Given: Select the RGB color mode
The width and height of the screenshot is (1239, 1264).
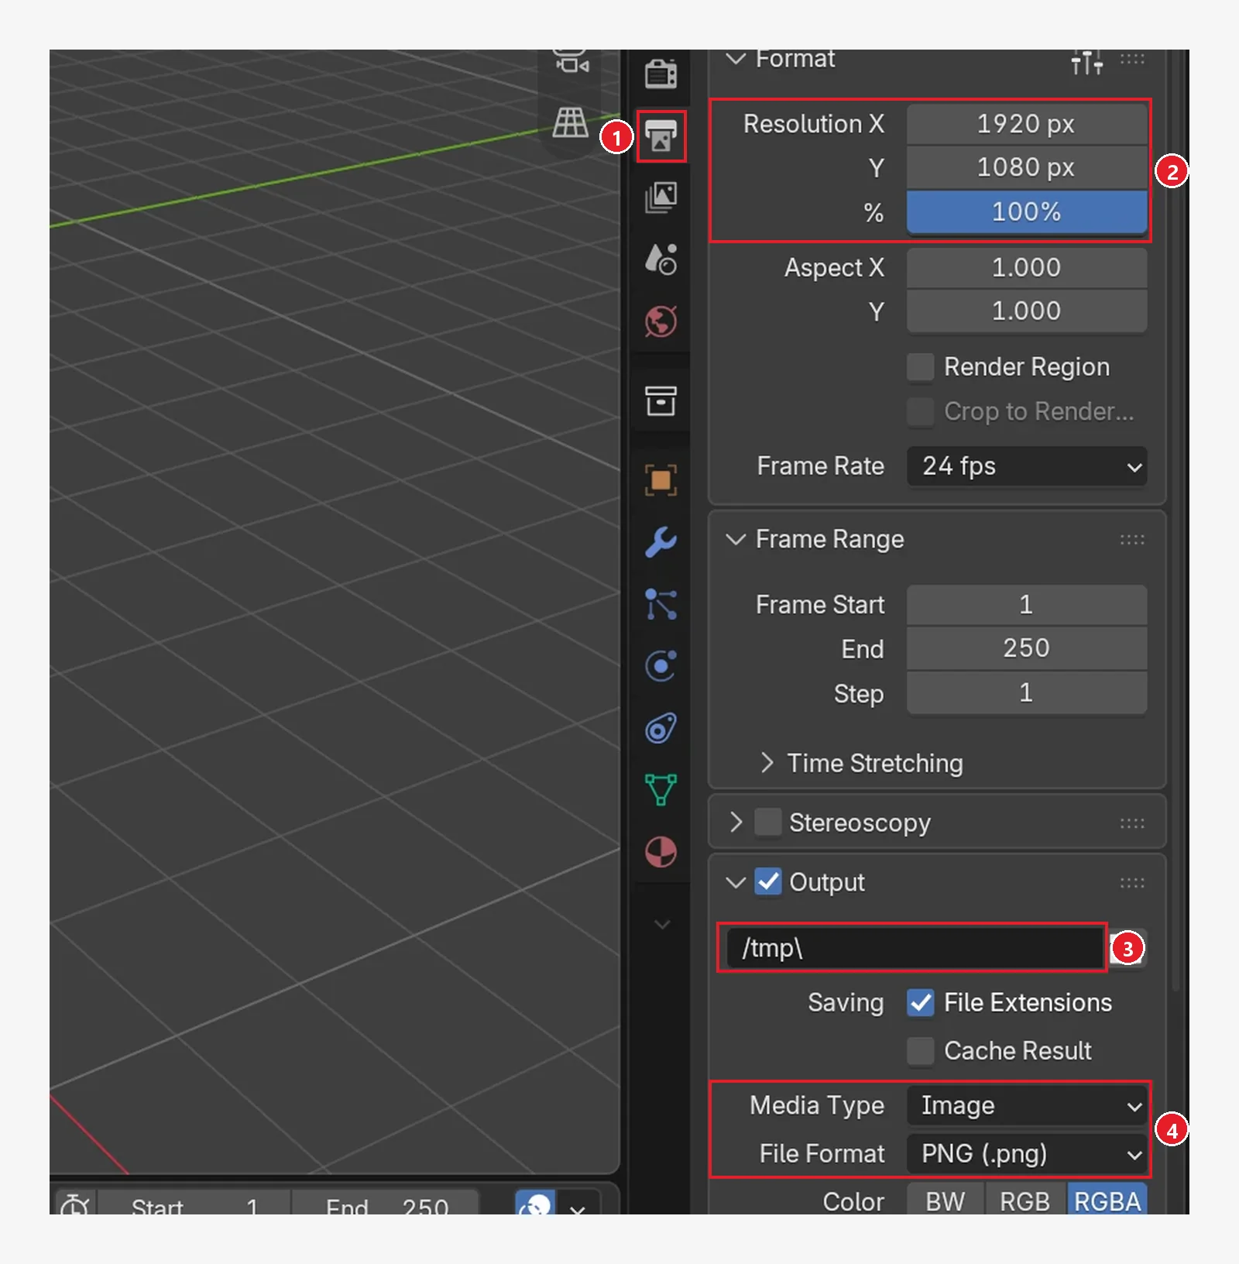Looking at the screenshot, I should tap(1024, 1201).
